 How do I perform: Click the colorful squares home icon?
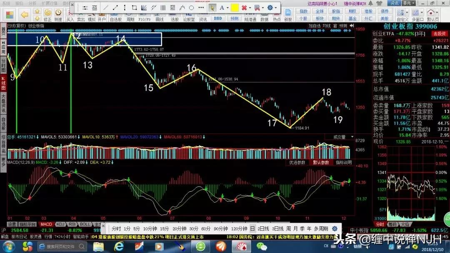[10, 15]
